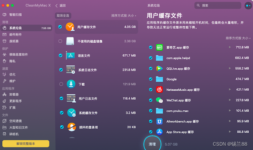
Task: Uncheck Google folder checkbox
Action: pyautogui.click(x=151, y=79)
